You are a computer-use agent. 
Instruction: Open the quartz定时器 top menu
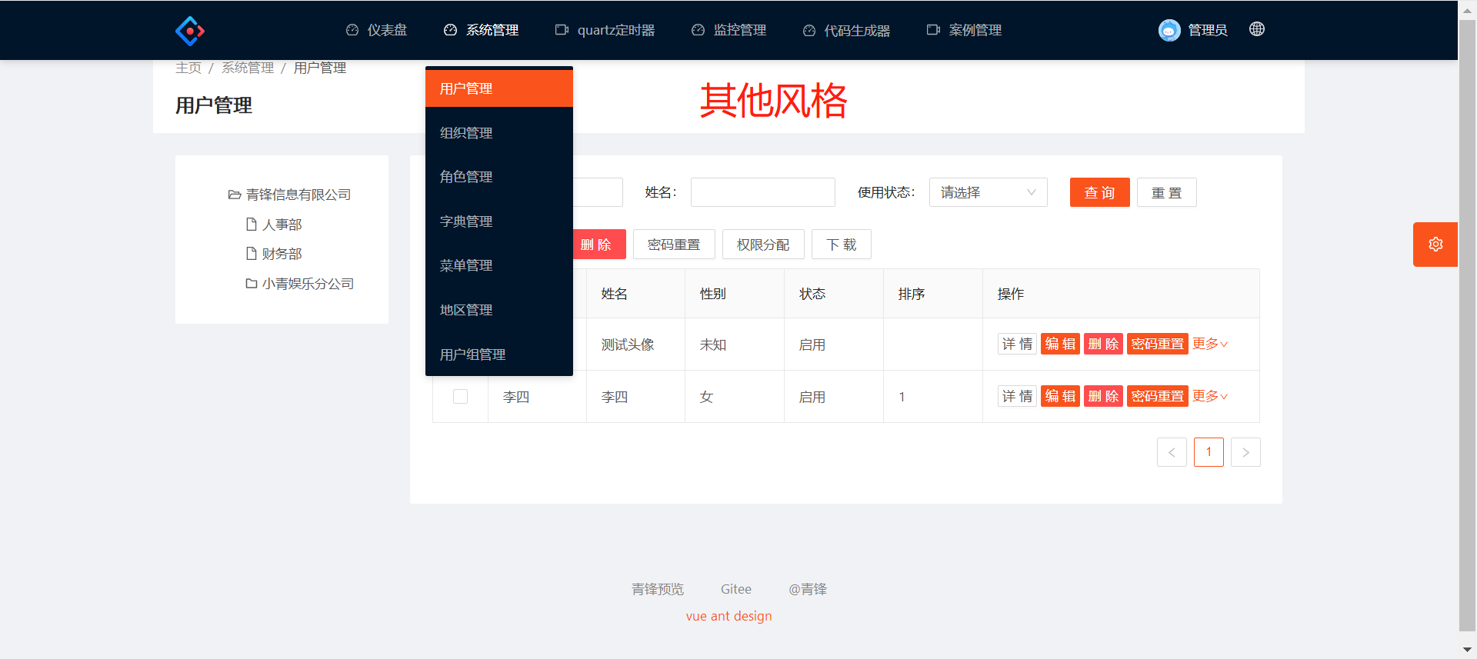pos(605,30)
